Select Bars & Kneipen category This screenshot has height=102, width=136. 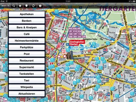point(27,27)
